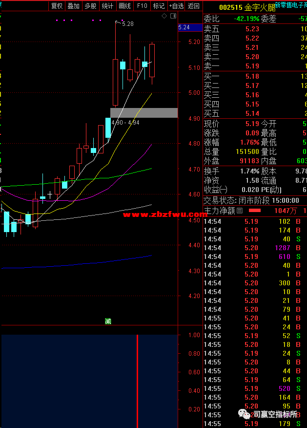Add stock via +自选 button
The width and height of the screenshot is (307, 428).
[x=176, y=6]
